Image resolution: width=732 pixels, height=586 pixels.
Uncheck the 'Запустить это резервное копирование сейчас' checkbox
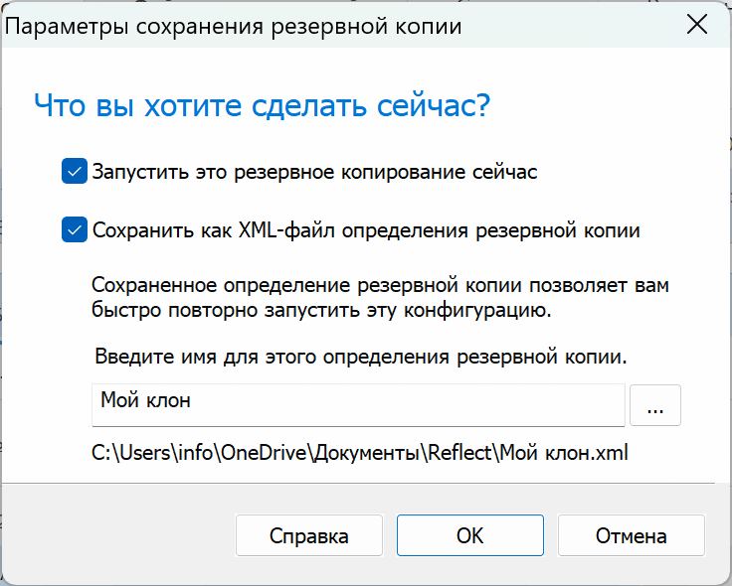click(x=74, y=171)
